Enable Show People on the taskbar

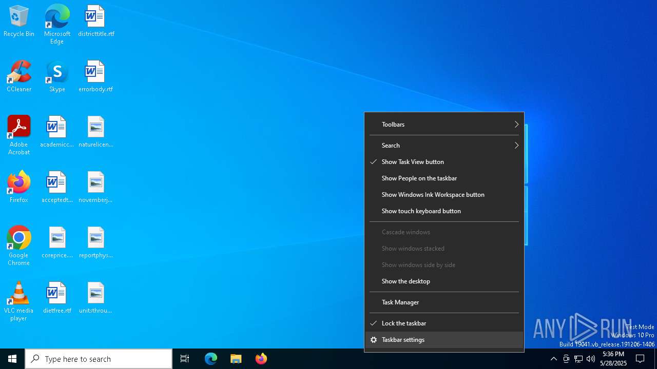(444, 178)
